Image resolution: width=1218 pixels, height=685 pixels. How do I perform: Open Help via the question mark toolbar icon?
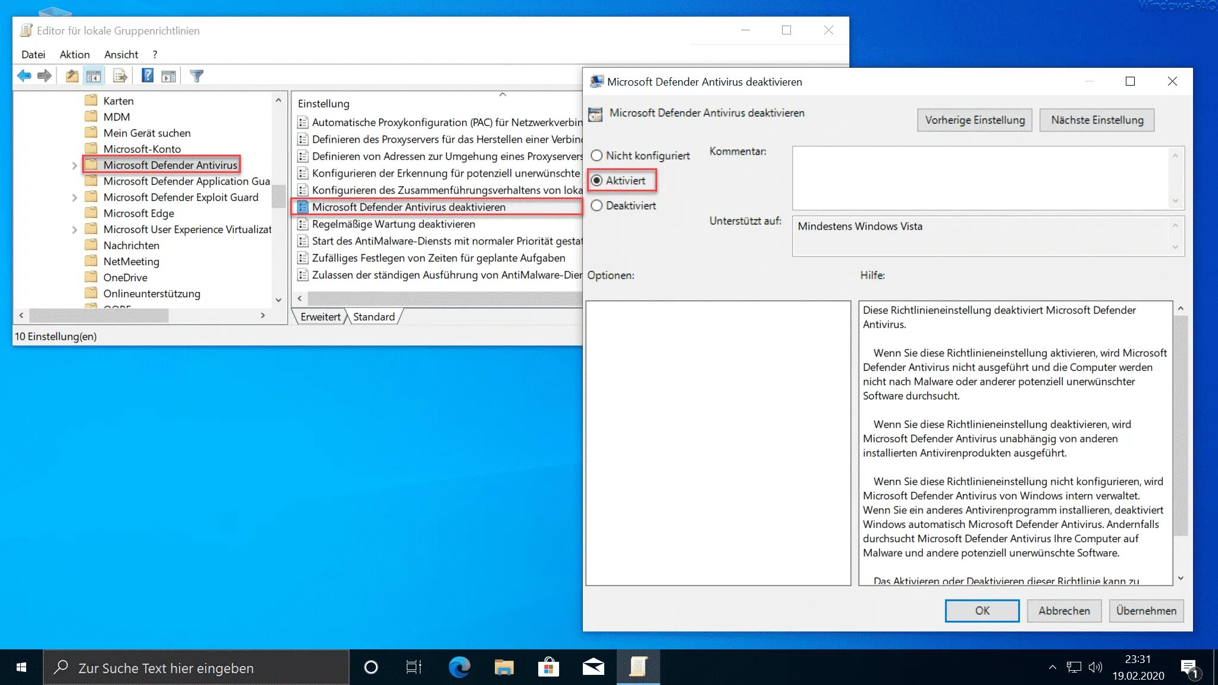coord(146,76)
